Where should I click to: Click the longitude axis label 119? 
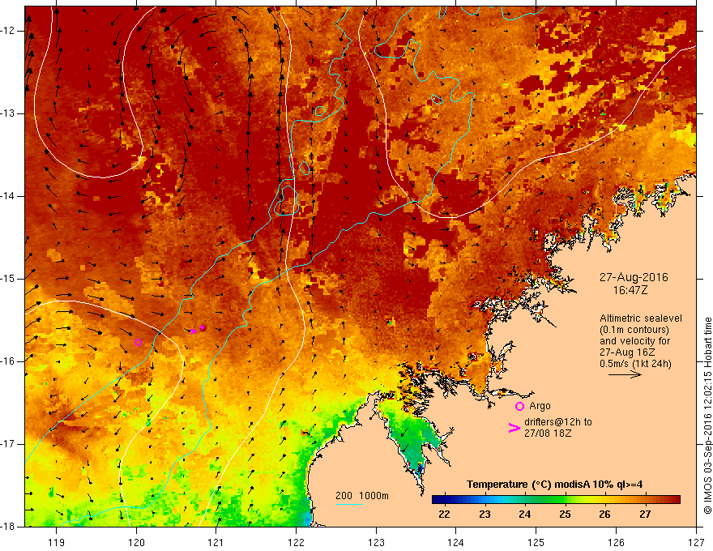56,542
